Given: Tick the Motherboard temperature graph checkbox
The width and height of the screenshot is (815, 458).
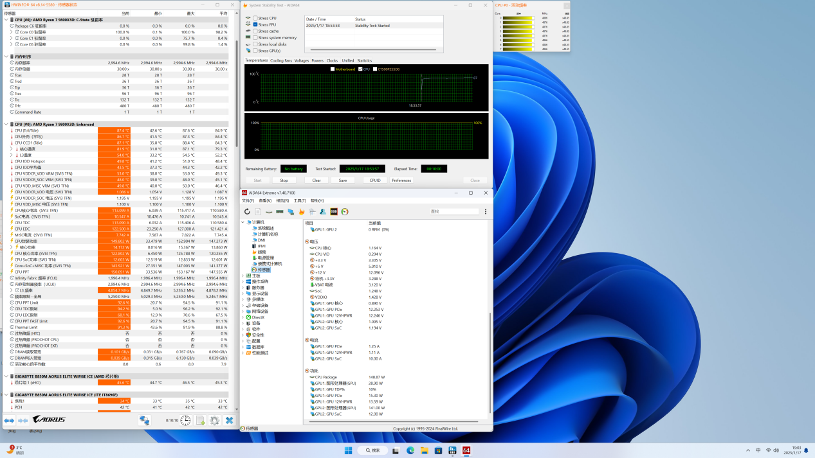Looking at the screenshot, I should (333, 69).
